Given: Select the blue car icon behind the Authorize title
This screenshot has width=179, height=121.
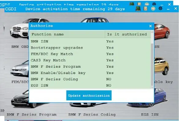Looking at the screenshot, I should click(95, 20).
